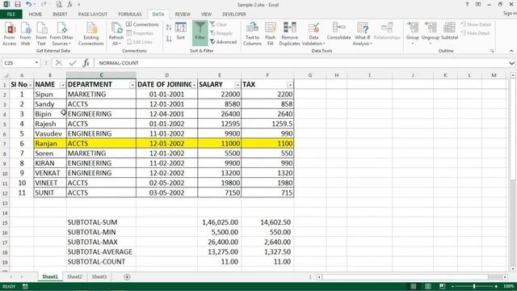
Task: Open the Name Box dropdown
Action: point(36,63)
